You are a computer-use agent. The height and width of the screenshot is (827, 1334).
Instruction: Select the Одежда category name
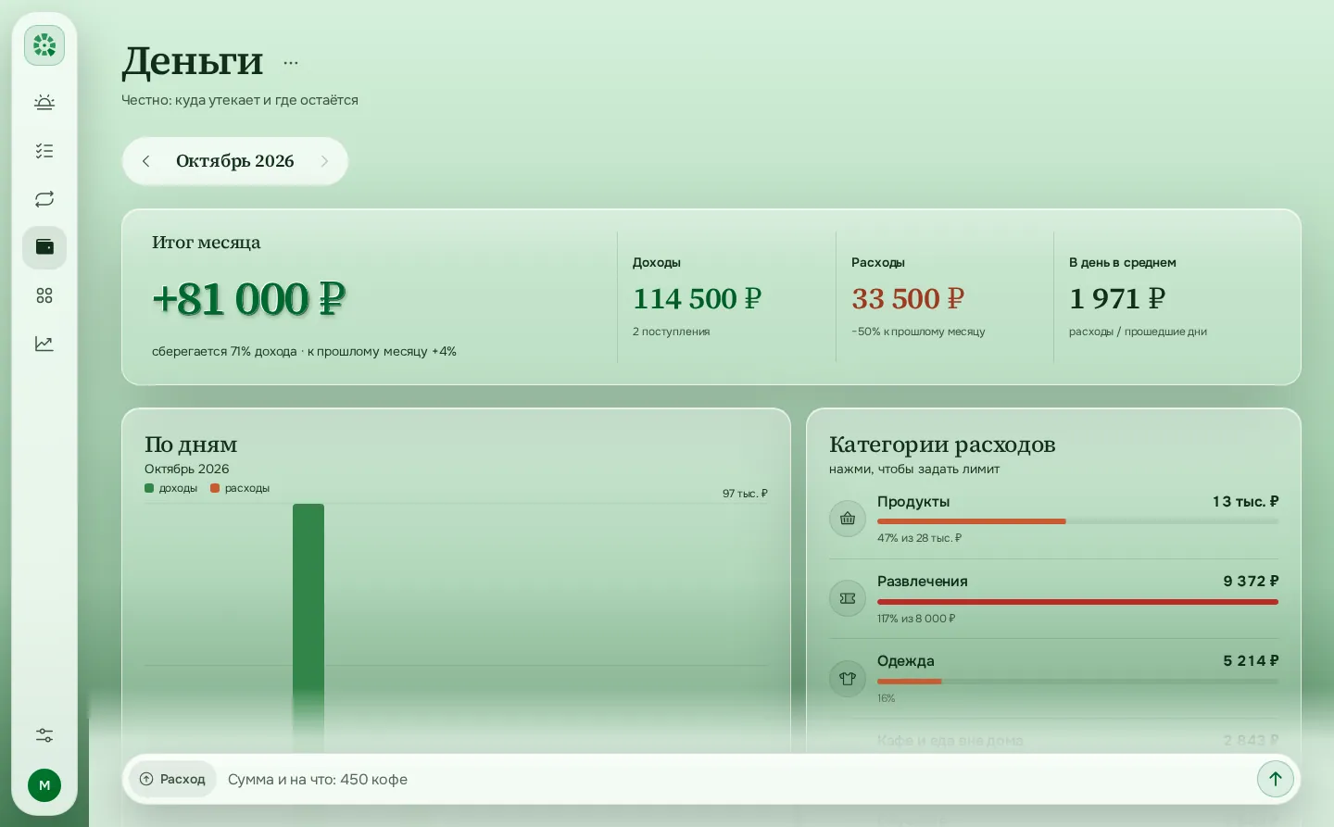(906, 661)
